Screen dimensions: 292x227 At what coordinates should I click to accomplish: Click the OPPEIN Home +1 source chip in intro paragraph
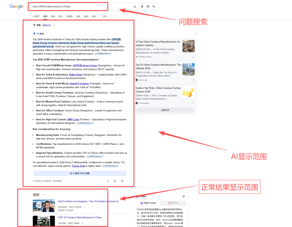pos(103,54)
